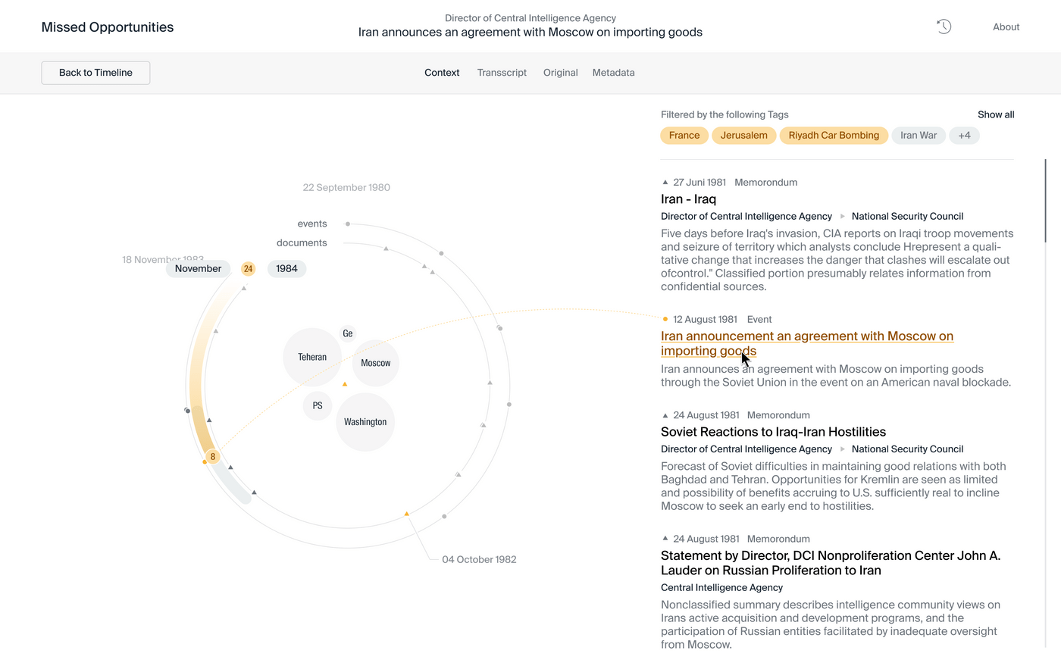Switch to the Transscript tab
1061x663 pixels.
(x=502, y=73)
